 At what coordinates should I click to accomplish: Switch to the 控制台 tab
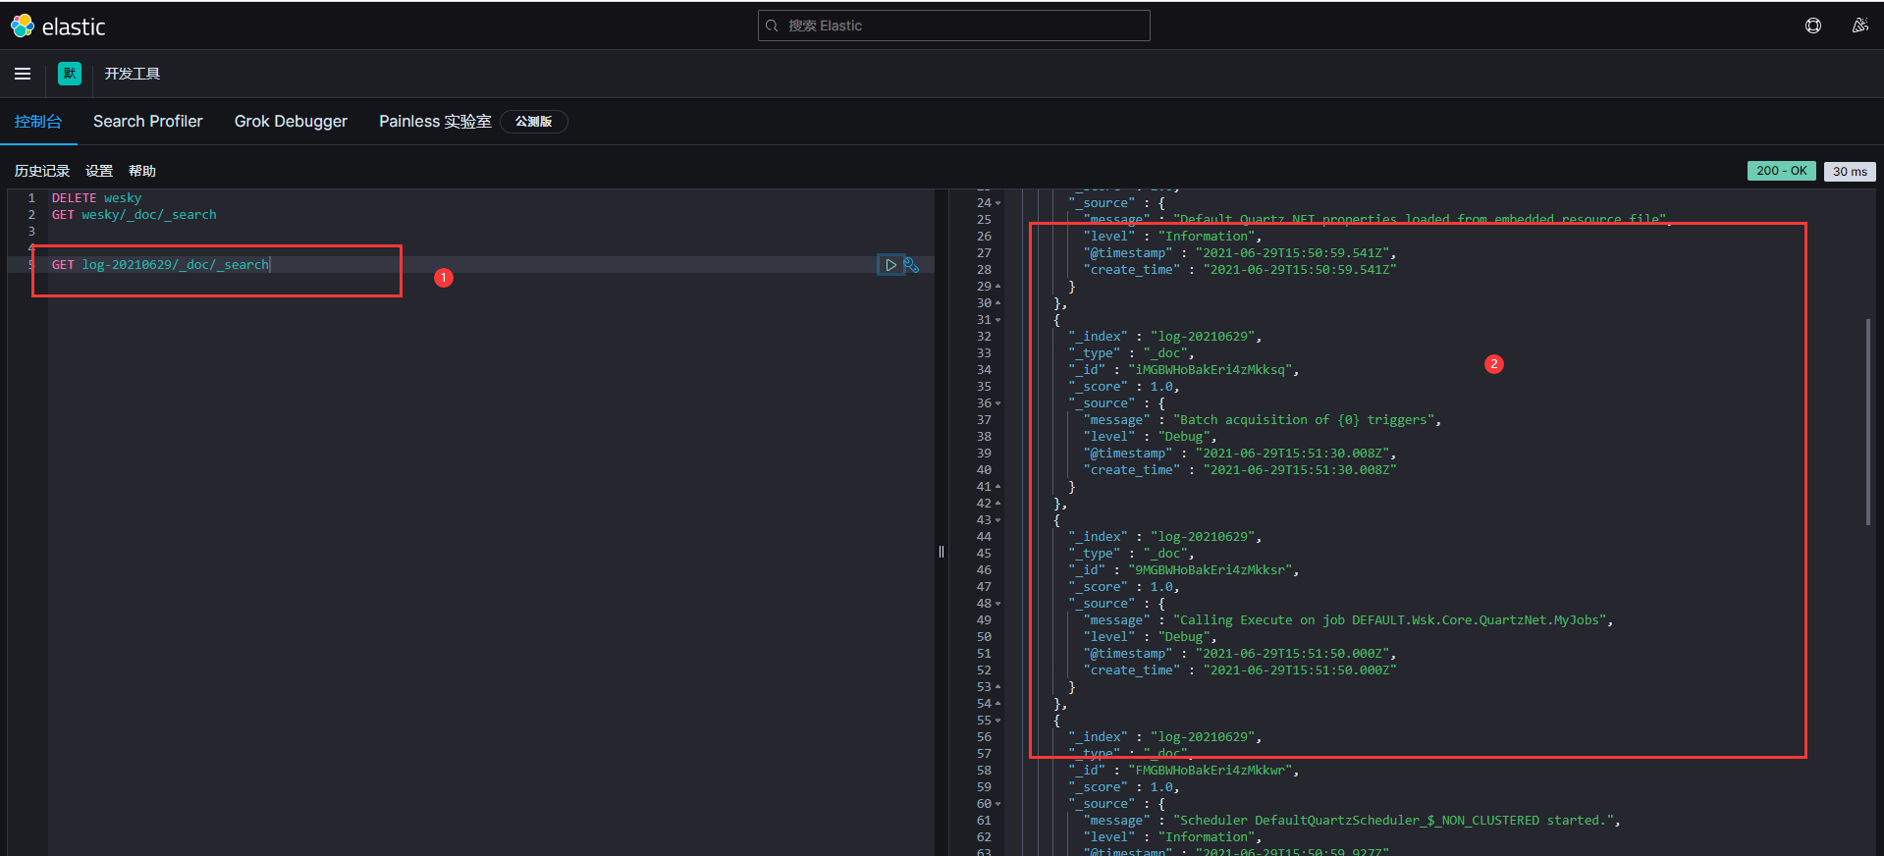pos(38,122)
